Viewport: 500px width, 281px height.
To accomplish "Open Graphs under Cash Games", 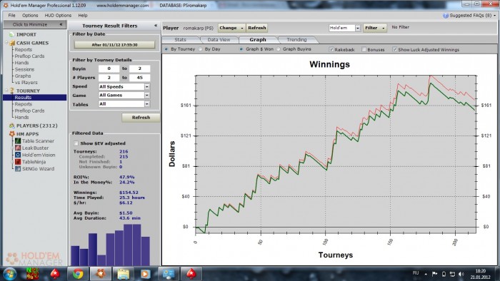I will point(23,76).
